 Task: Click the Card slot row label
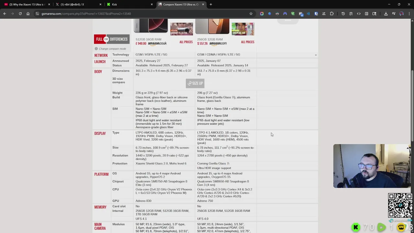click(x=119, y=206)
